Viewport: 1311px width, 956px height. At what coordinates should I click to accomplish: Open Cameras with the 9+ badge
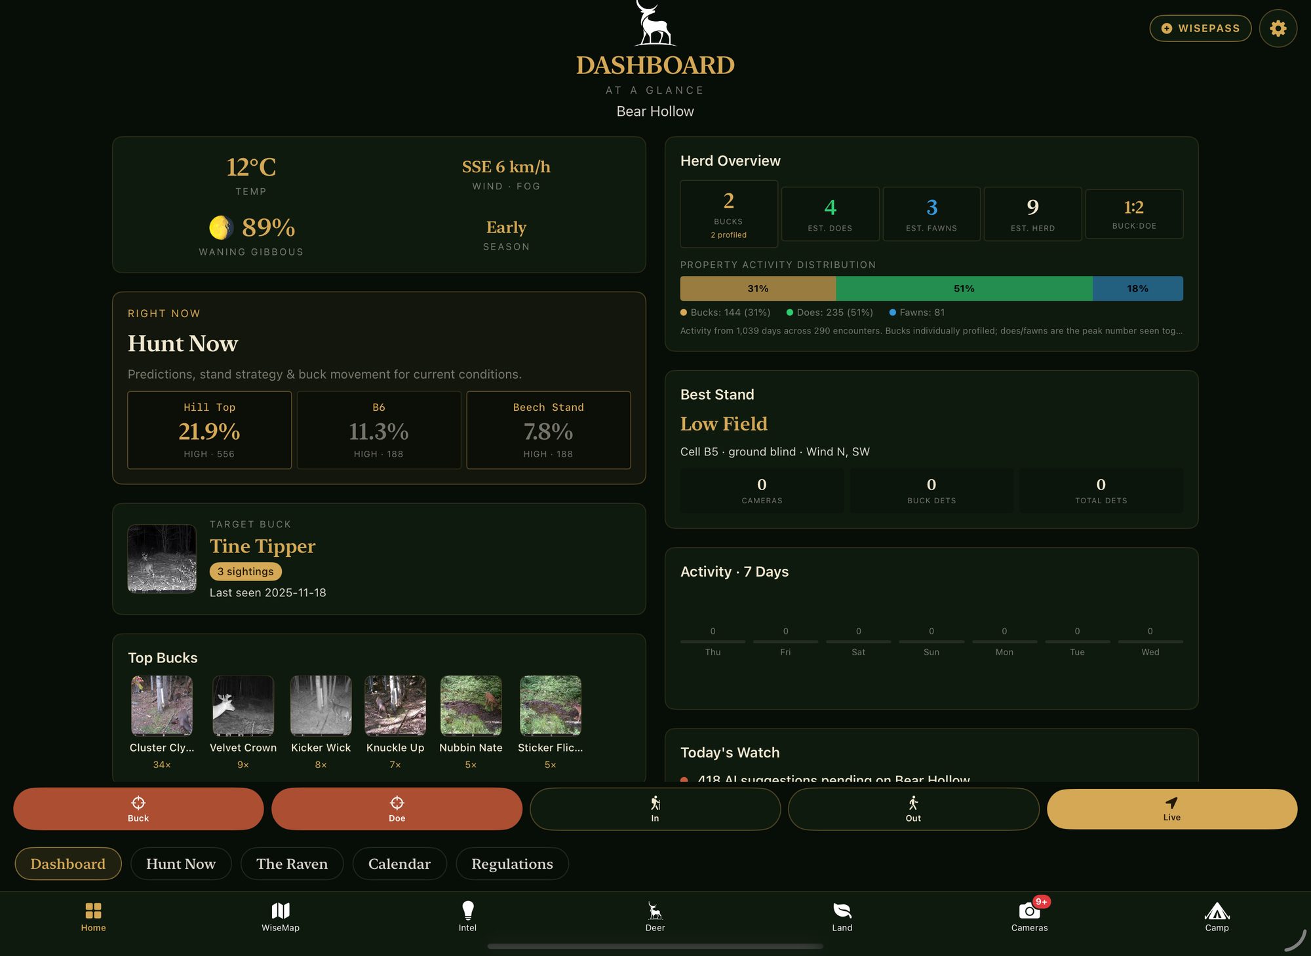(x=1029, y=917)
